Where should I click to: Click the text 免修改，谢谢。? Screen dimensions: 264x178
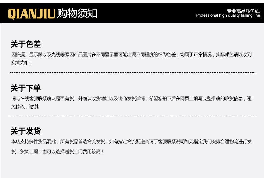[x=26, y=106]
